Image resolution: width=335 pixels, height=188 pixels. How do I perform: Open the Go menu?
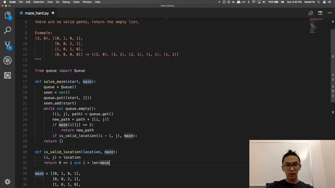58,2
